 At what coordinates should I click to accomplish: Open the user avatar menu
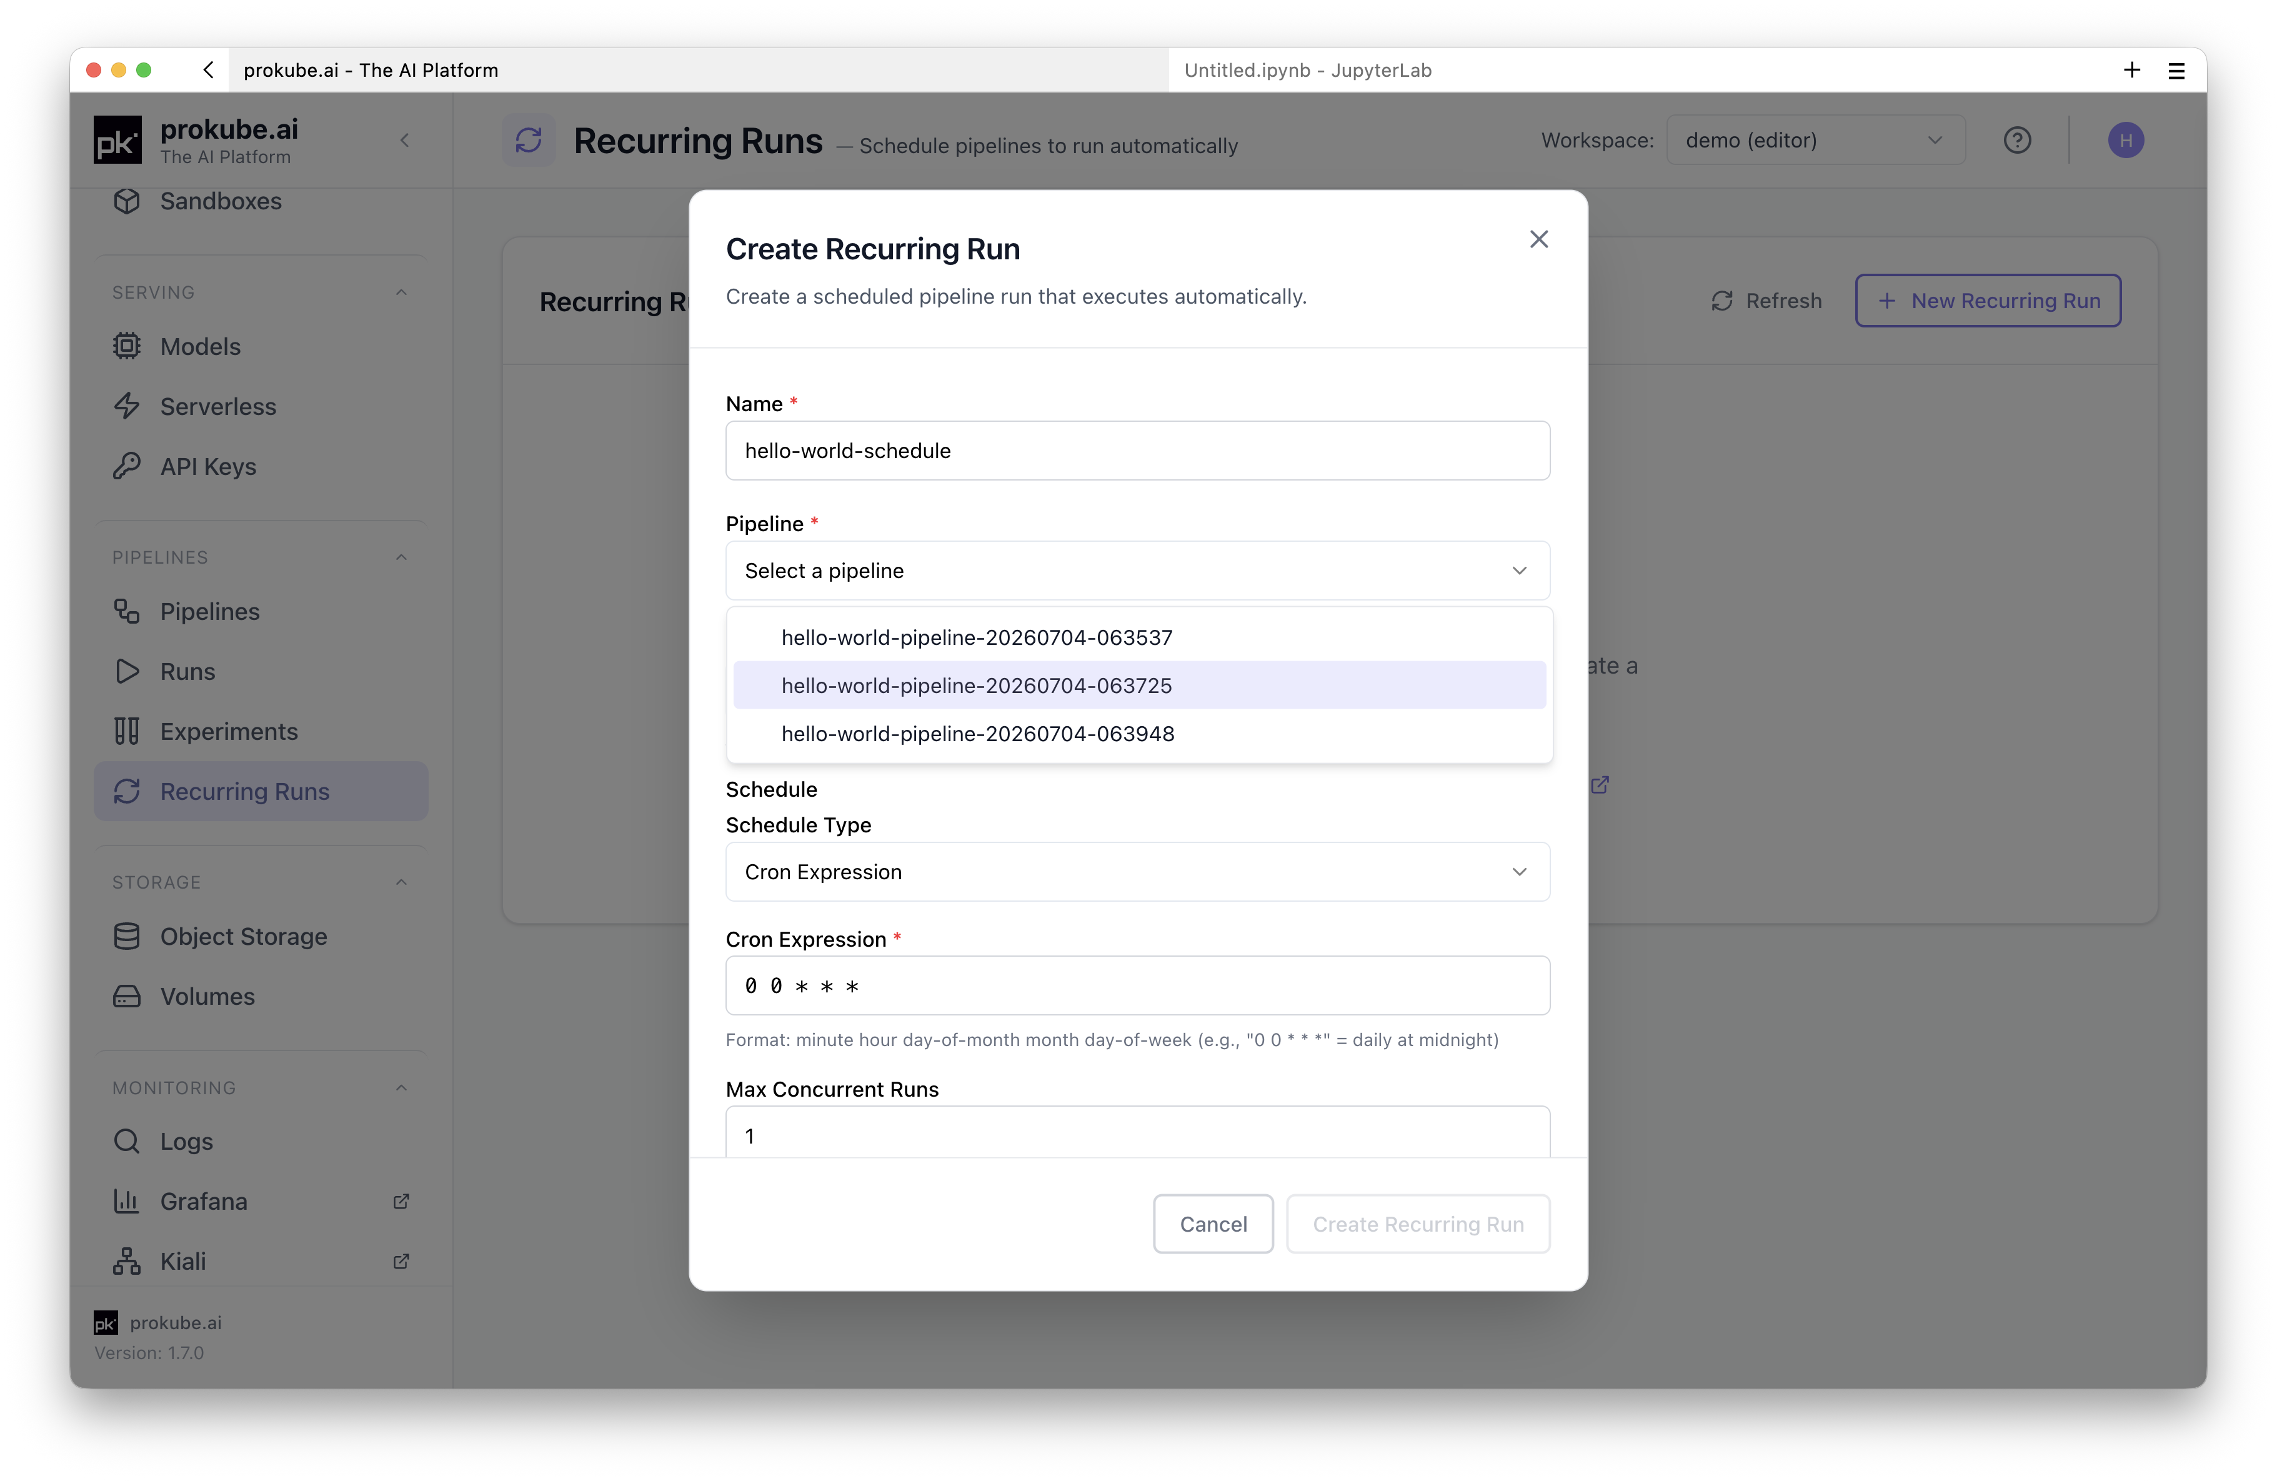(x=2126, y=141)
